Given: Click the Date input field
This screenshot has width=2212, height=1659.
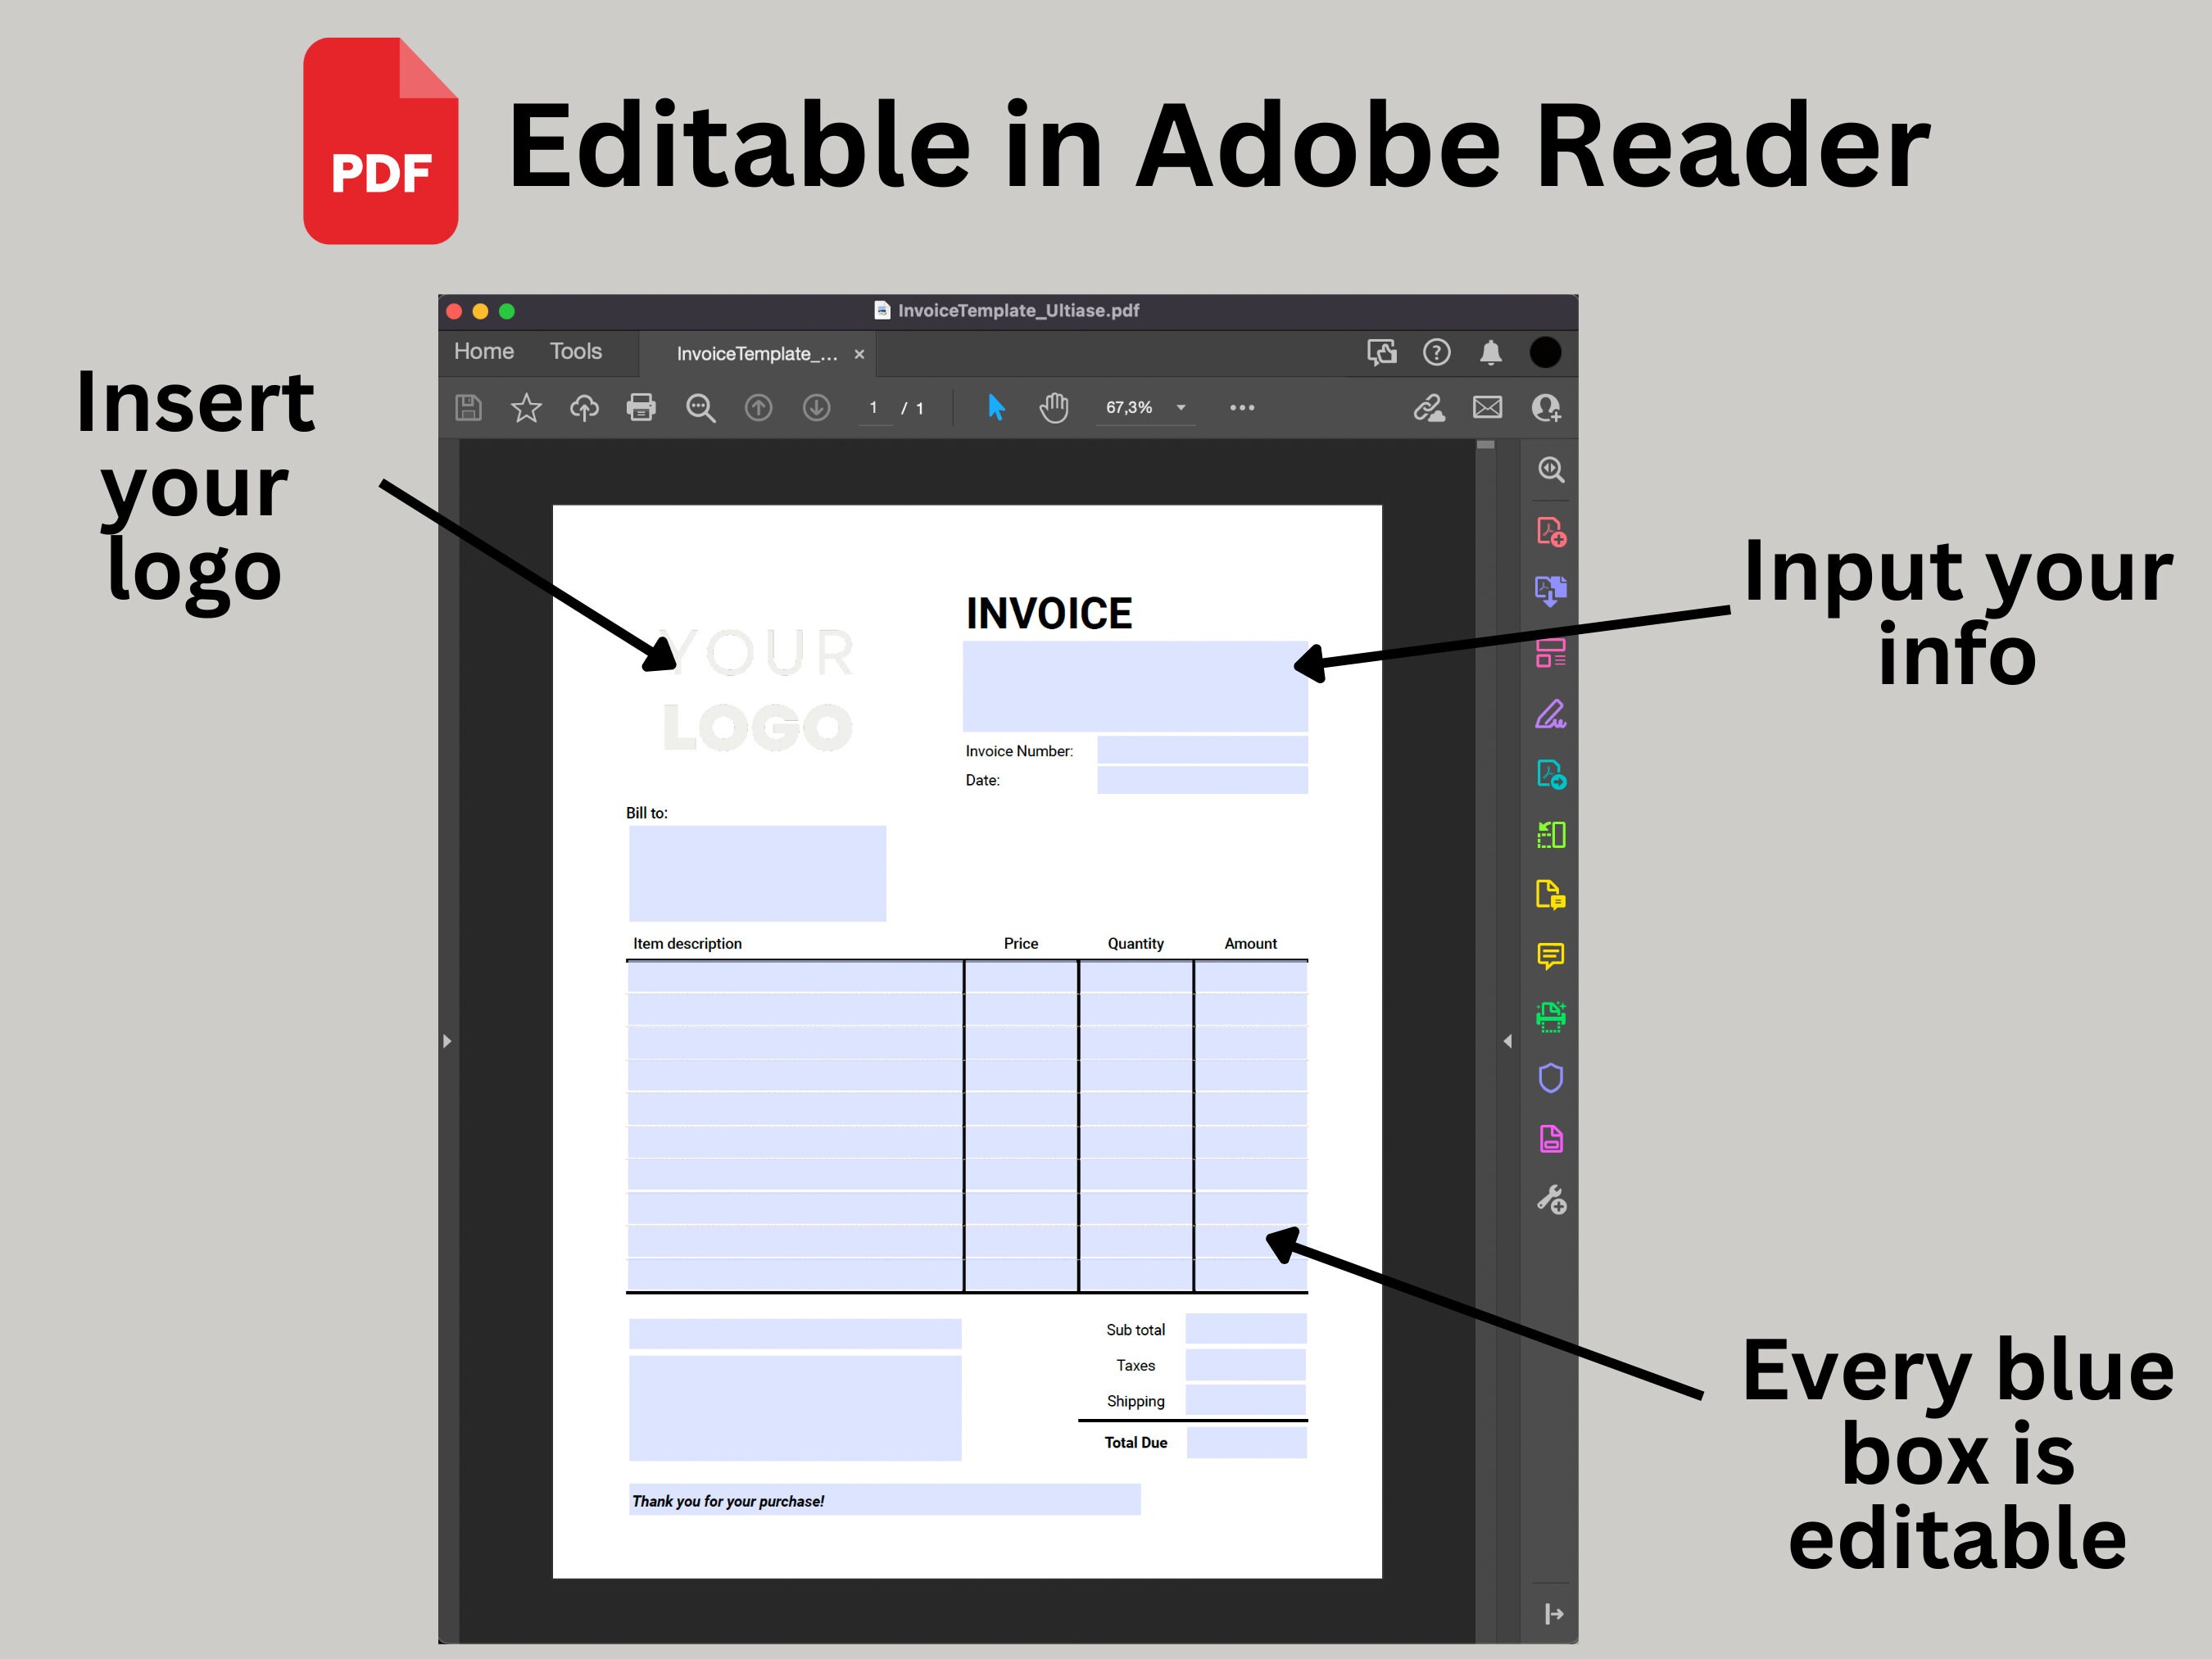Looking at the screenshot, I should point(1202,780).
